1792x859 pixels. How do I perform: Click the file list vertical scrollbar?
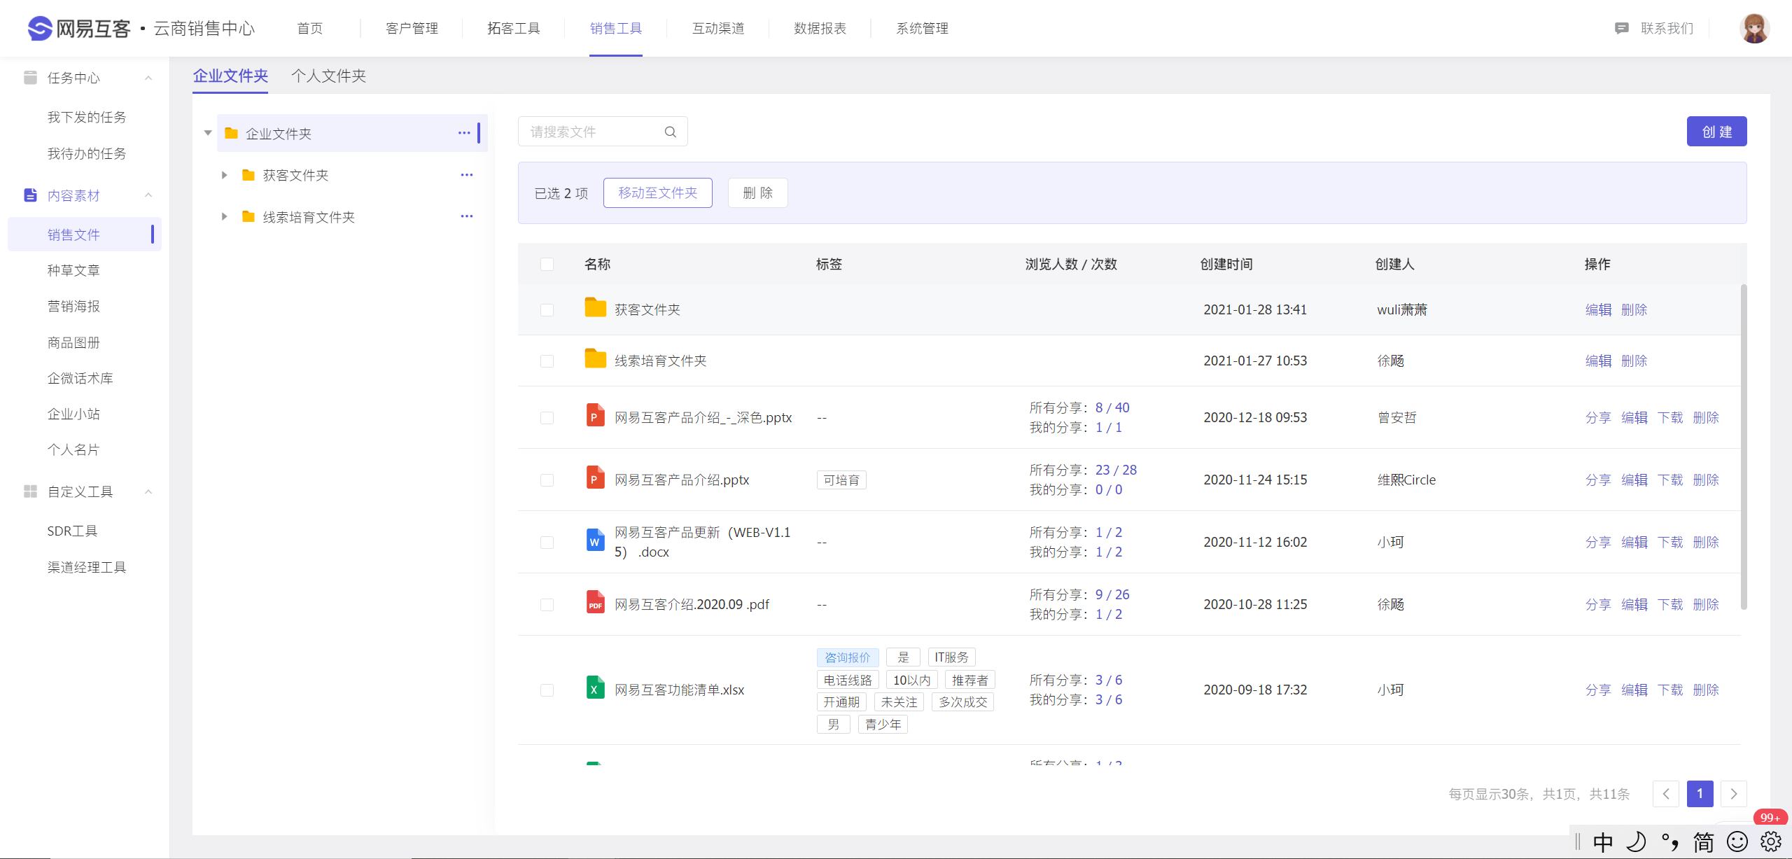(x=1743, y=447)
